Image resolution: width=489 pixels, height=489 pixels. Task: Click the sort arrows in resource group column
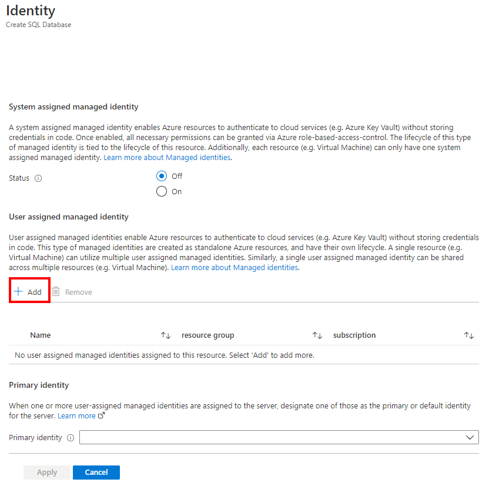pos(317,335)
